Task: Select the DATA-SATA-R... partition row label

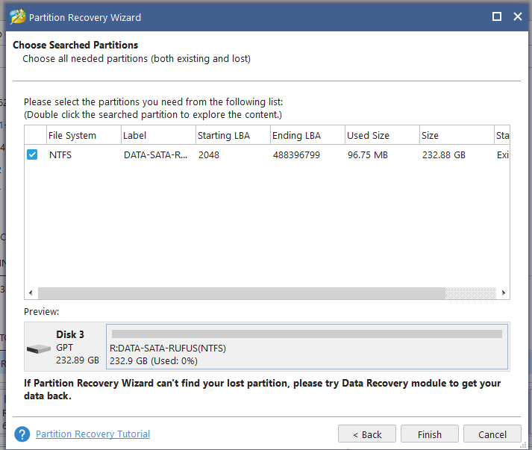Action: coord(156,154)
